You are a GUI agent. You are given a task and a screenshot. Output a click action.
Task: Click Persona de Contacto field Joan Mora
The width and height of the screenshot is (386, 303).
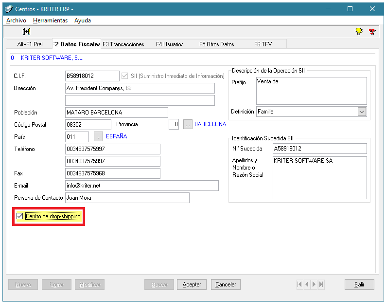tap(127, 198)
